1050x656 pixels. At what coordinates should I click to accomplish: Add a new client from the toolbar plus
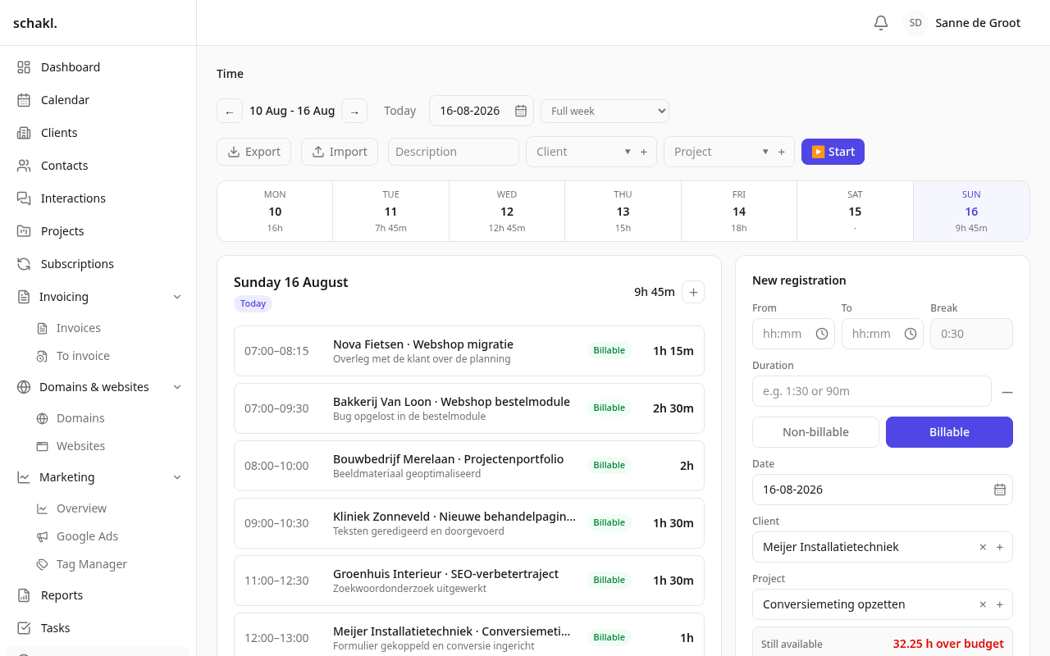tap(644, 152)
